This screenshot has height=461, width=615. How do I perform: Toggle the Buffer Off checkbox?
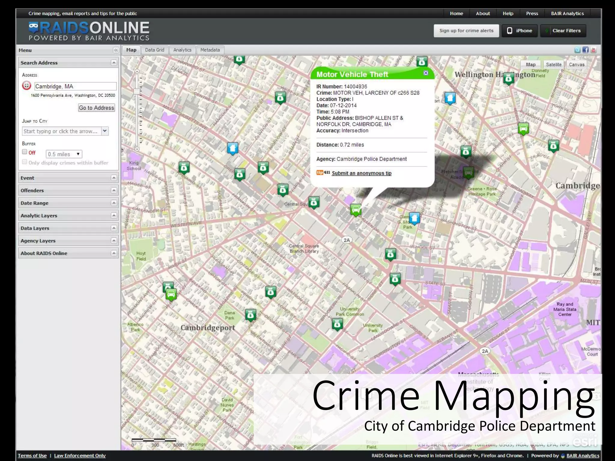pyautogui.click(x=25, y=152)
